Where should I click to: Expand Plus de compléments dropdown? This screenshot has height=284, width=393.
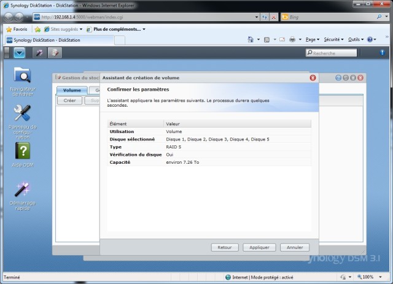(119, 29)
